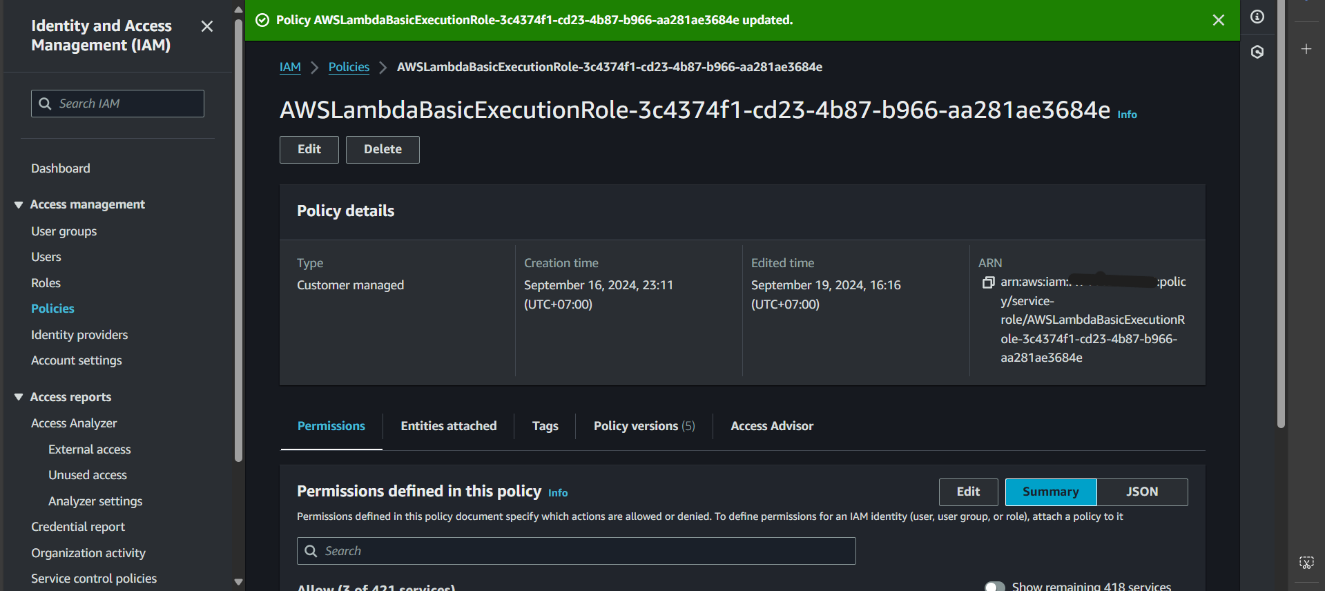1325x591 pixels.
Task: Switch to the Access Advisor tab
Action: tap(772, 426)
